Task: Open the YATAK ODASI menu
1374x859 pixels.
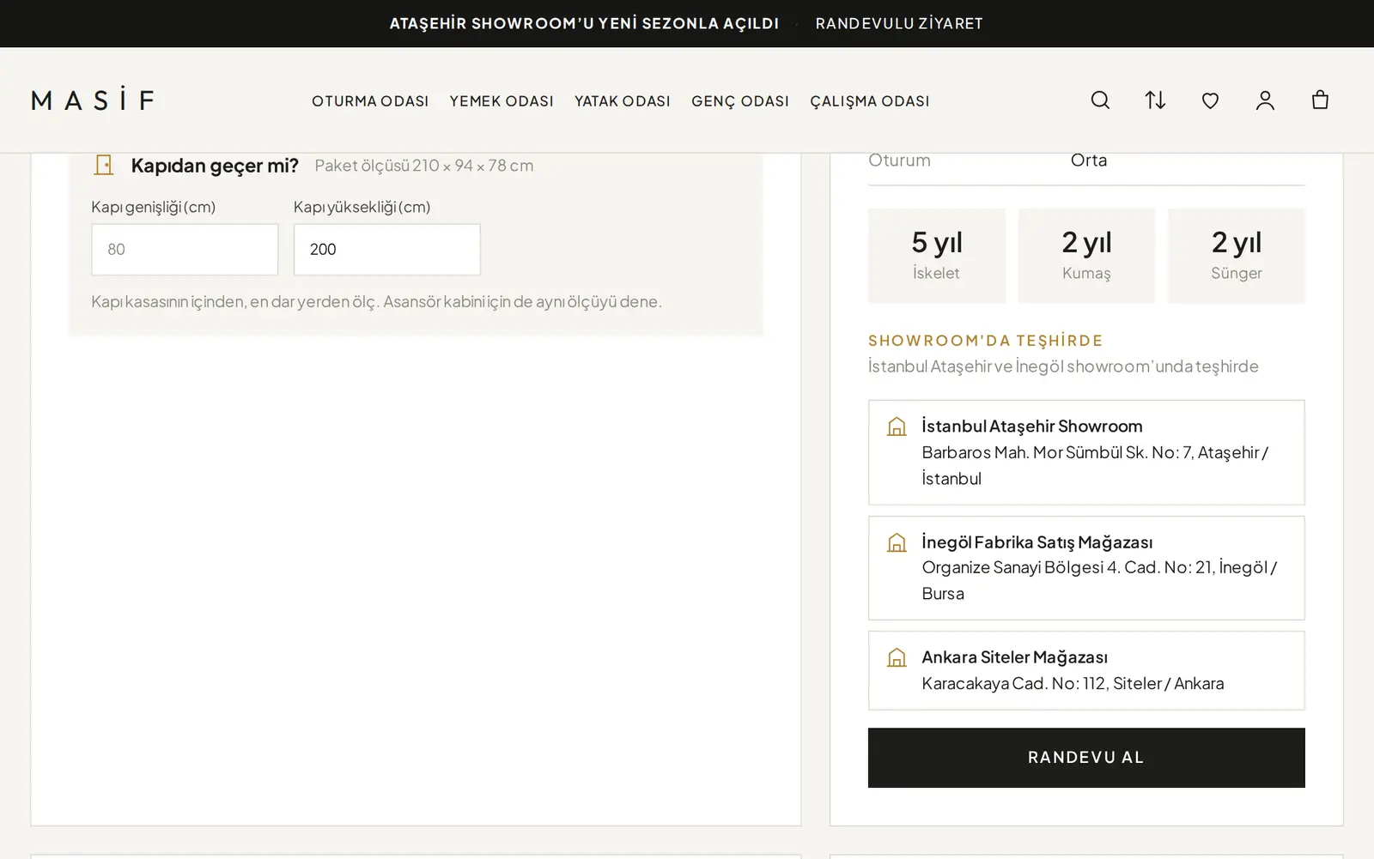Action: tap(623, 101)
